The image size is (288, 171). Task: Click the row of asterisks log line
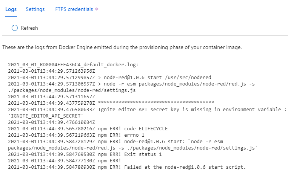[x=111, y=102]
